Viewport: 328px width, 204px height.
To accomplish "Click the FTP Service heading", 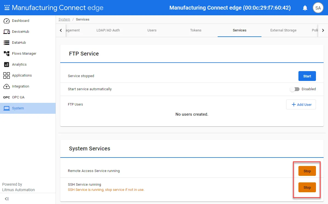I will (84, 54).
